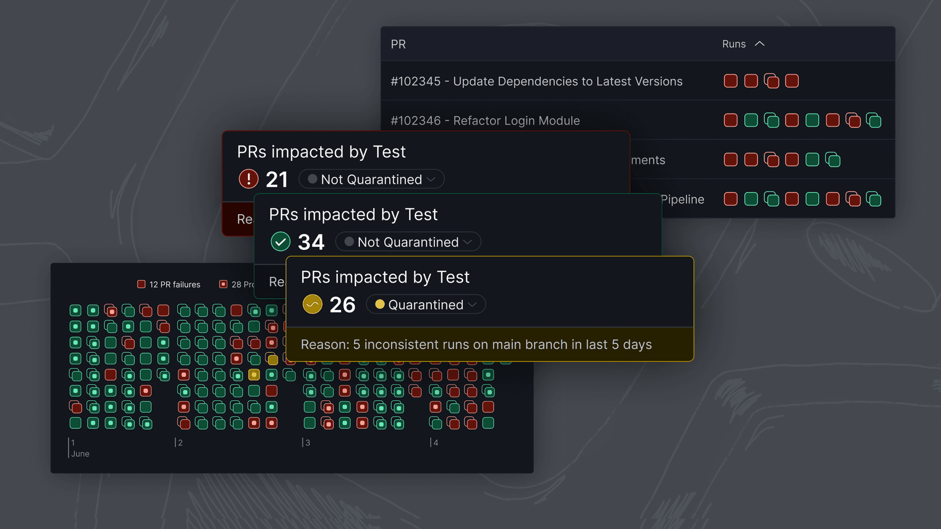Click the 28 legend red dot swatch
Viewport: 941px width, 529px height.
223,284
